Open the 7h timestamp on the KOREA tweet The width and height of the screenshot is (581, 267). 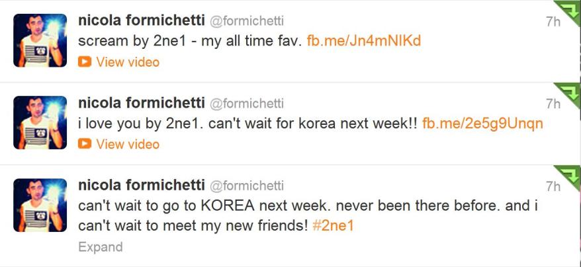(x=553, y=186)
